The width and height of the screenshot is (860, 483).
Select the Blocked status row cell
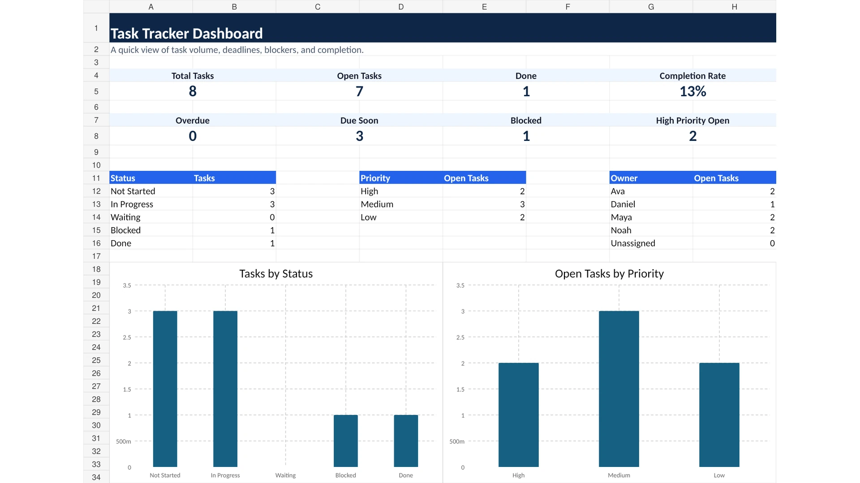coord(151,230)
